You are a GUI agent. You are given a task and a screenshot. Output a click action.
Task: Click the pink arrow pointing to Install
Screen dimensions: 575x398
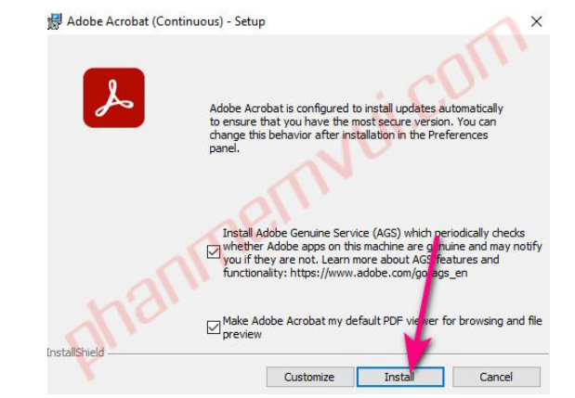(x=422, y=304)
